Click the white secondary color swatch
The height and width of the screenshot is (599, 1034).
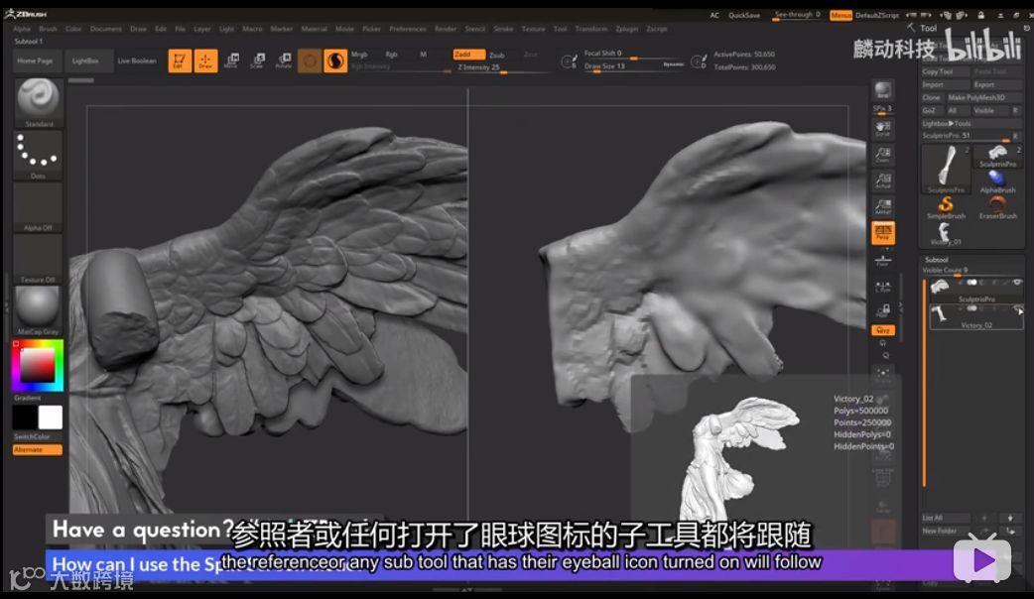coord(51,418)
